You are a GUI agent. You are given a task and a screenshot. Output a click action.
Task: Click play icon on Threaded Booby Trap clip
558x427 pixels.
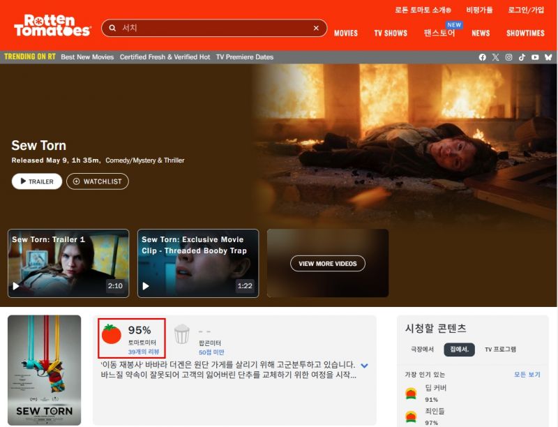click(x=146, y=286)
